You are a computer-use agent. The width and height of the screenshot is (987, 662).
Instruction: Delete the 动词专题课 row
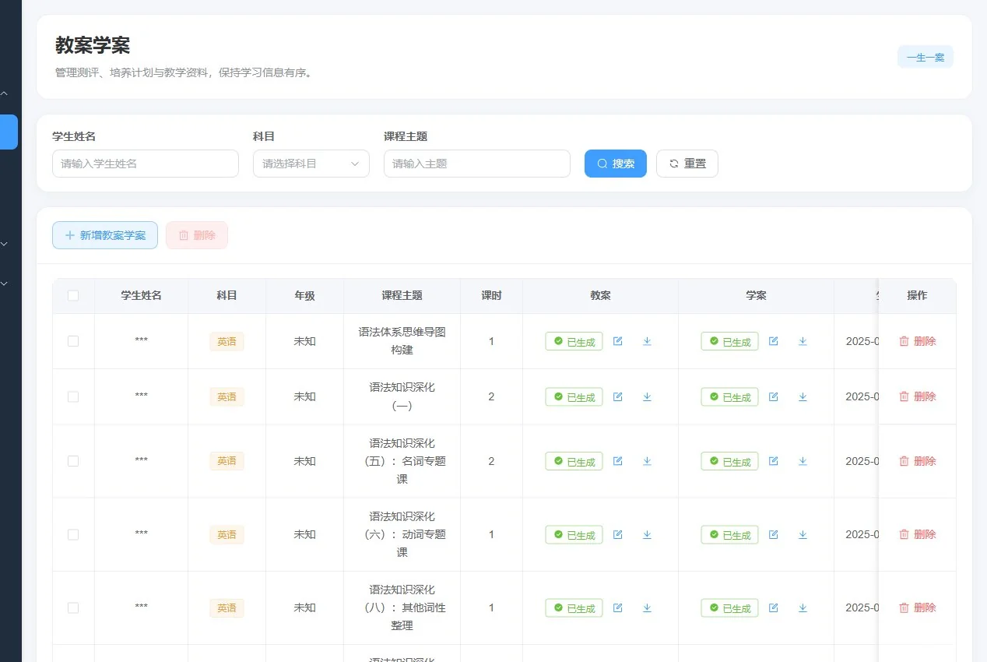click(x=918, y=534)
